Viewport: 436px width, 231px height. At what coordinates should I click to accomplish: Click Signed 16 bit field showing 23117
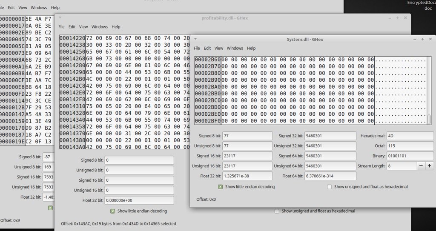247,156
